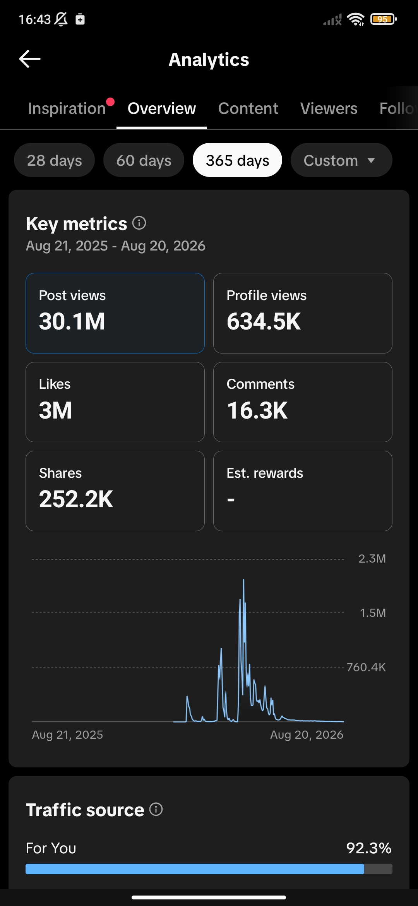Tap the Wi-Fi status icon
This screenshot has height=906, width=418.
coord(356,19)
